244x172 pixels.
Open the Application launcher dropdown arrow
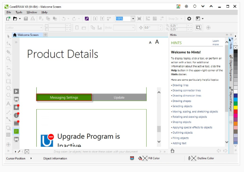[203, 19]
